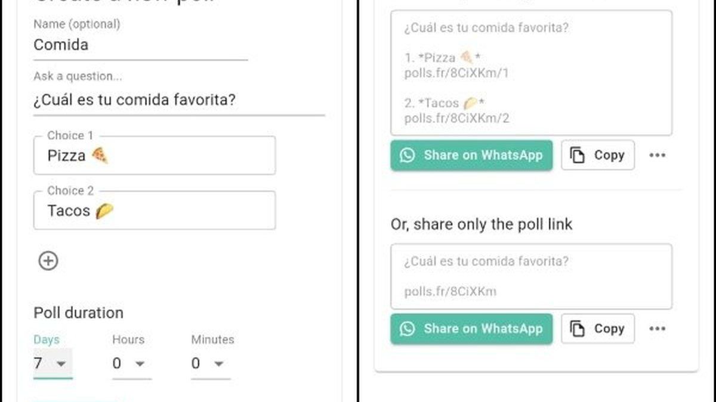The width and height of the screenshot is (716, 402).
Task: Open more options dots for poll link
Action: click(657, 329)
